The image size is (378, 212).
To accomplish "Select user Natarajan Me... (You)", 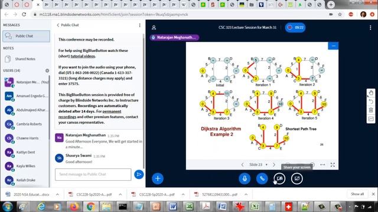I will 26,82.
